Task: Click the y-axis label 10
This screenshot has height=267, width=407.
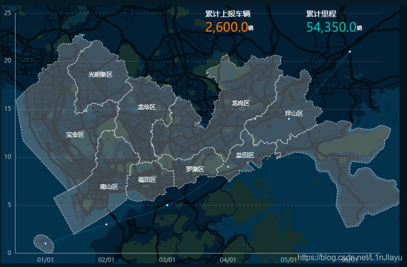Action: (x=8, y=157)
